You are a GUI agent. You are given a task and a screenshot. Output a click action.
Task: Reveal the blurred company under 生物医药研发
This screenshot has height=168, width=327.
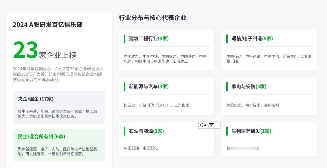pos(243,148)
